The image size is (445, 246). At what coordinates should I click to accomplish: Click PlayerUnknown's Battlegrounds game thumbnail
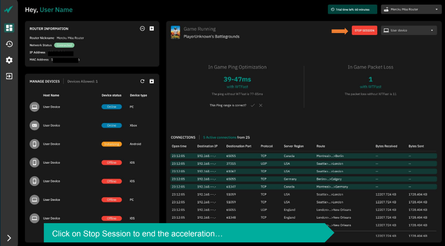[x=176, y=32]
